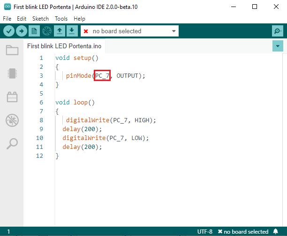Open the File menu
The height and width of the screenshot is (236, 287).
tap(7, 19)
